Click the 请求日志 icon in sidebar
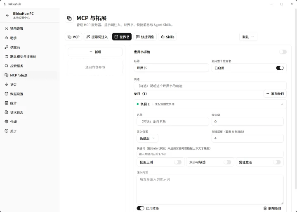This screenshot has height=212, width=297. 7,112
